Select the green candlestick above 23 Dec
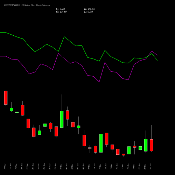 pyautogui.click(x=146, y=145)
